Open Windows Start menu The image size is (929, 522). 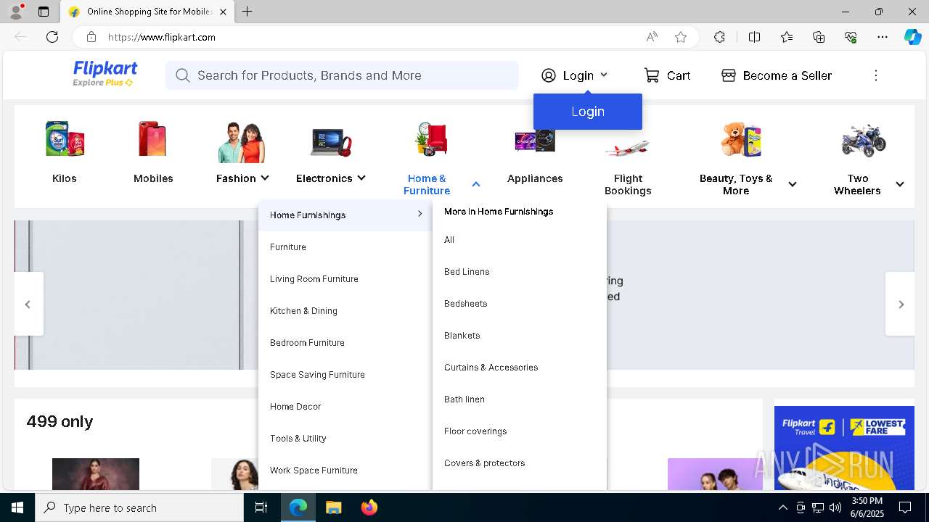(x=17, y=507)
